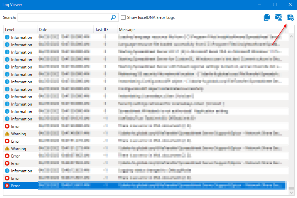297x198 pixels.
Task: Select the highlighted Error row at bottom
Action: pyautogui.click(x=146, y=186)
